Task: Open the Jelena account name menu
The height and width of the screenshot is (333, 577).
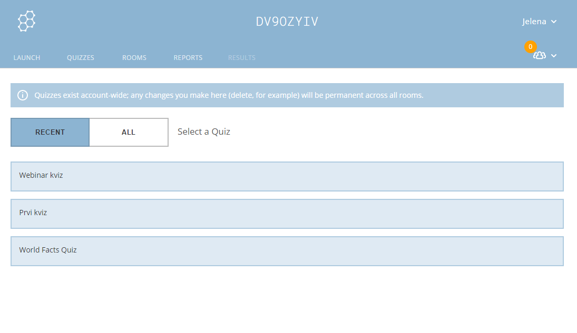Action: click(x=534, y=22)
